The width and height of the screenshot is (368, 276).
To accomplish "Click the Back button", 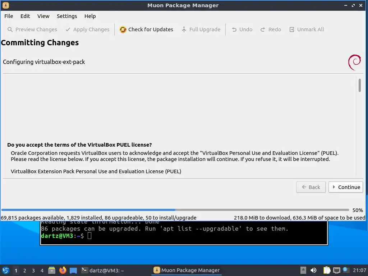I will pyautogui.click(x=311, y=187).
